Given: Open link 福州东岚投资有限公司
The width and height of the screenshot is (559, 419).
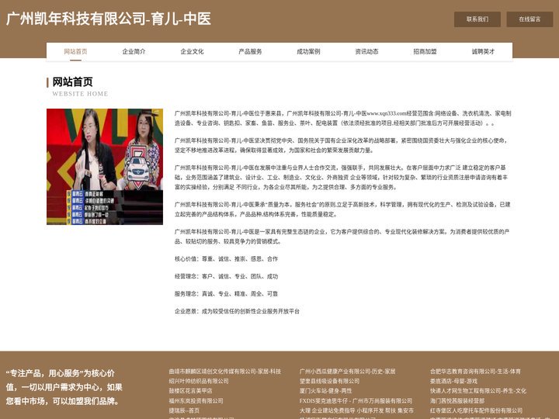Looking at the screenshot, I should (196, 400).
